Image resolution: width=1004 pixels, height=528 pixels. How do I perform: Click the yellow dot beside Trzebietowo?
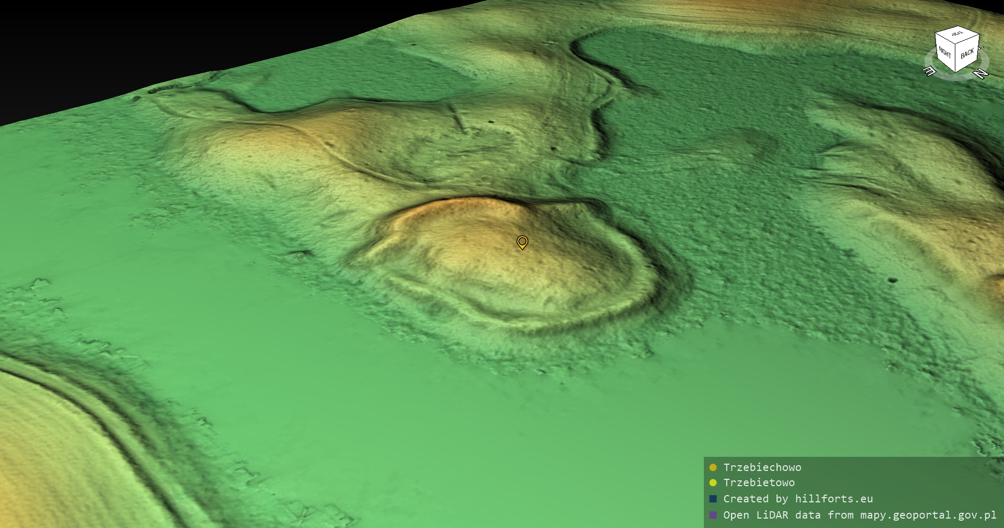click(x=713, y=482)
